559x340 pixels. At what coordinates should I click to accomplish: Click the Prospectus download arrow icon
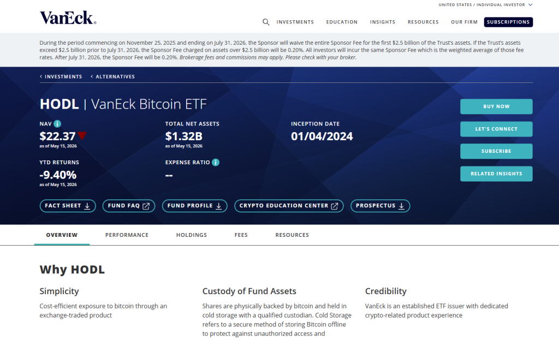pyautogui.click(x=401, y=206)
